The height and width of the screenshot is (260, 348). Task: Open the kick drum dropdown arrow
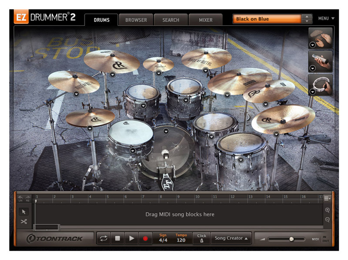[x=166, y=131]
